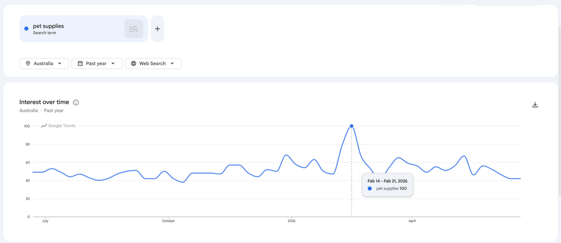Click the location pin icon in Australia filter

point(28,64)
